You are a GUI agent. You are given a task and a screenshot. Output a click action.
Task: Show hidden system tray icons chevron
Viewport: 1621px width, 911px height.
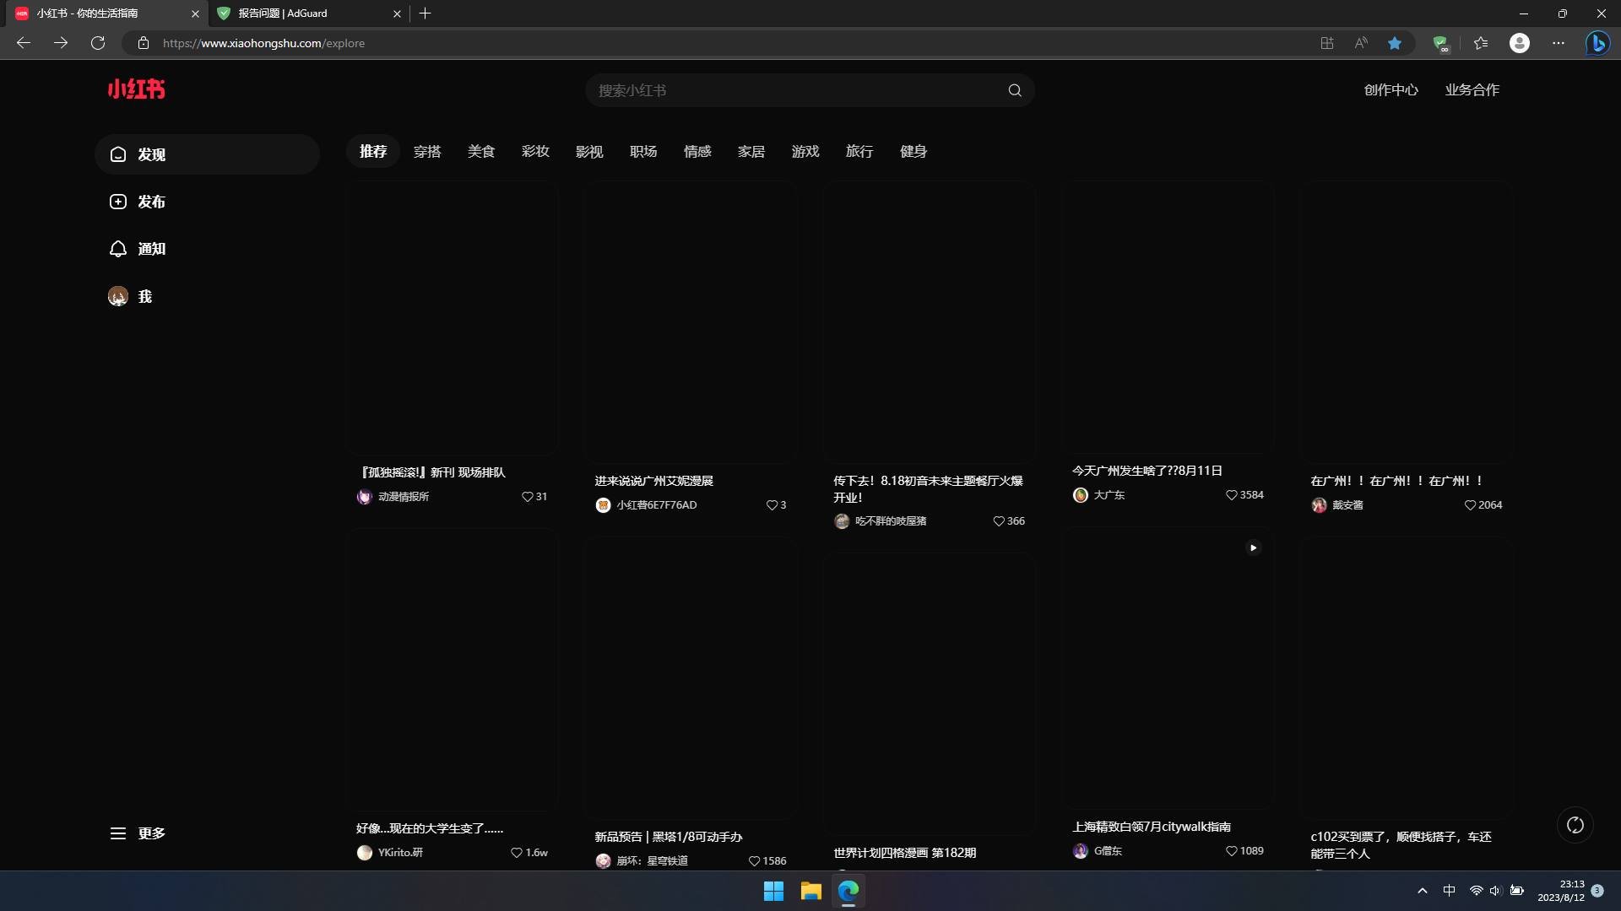[x=1423, y=891]
